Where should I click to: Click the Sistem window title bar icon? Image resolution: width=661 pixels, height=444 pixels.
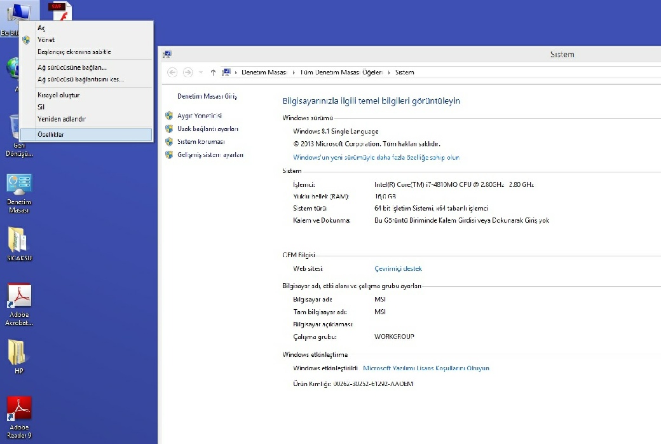coord(167,54)
